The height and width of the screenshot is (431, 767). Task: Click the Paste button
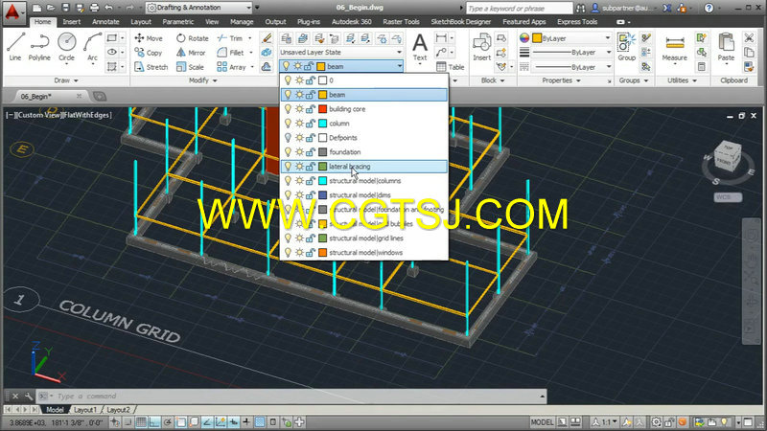tap(727, 47)
